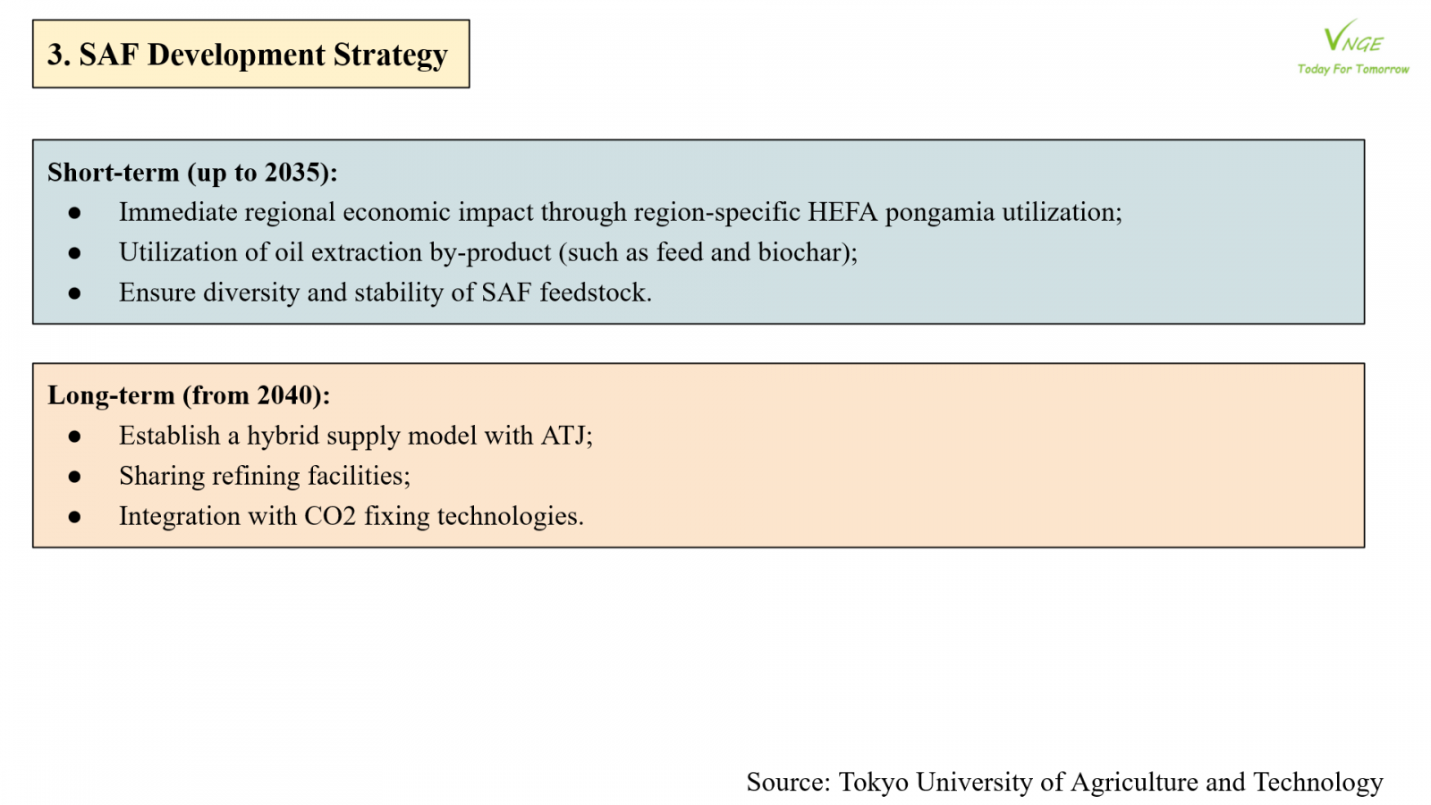Viewport: 1431px width, 805px height.
Task: Click the bullet before CO2 fixing technologies
Action: [x=74, y=517]
